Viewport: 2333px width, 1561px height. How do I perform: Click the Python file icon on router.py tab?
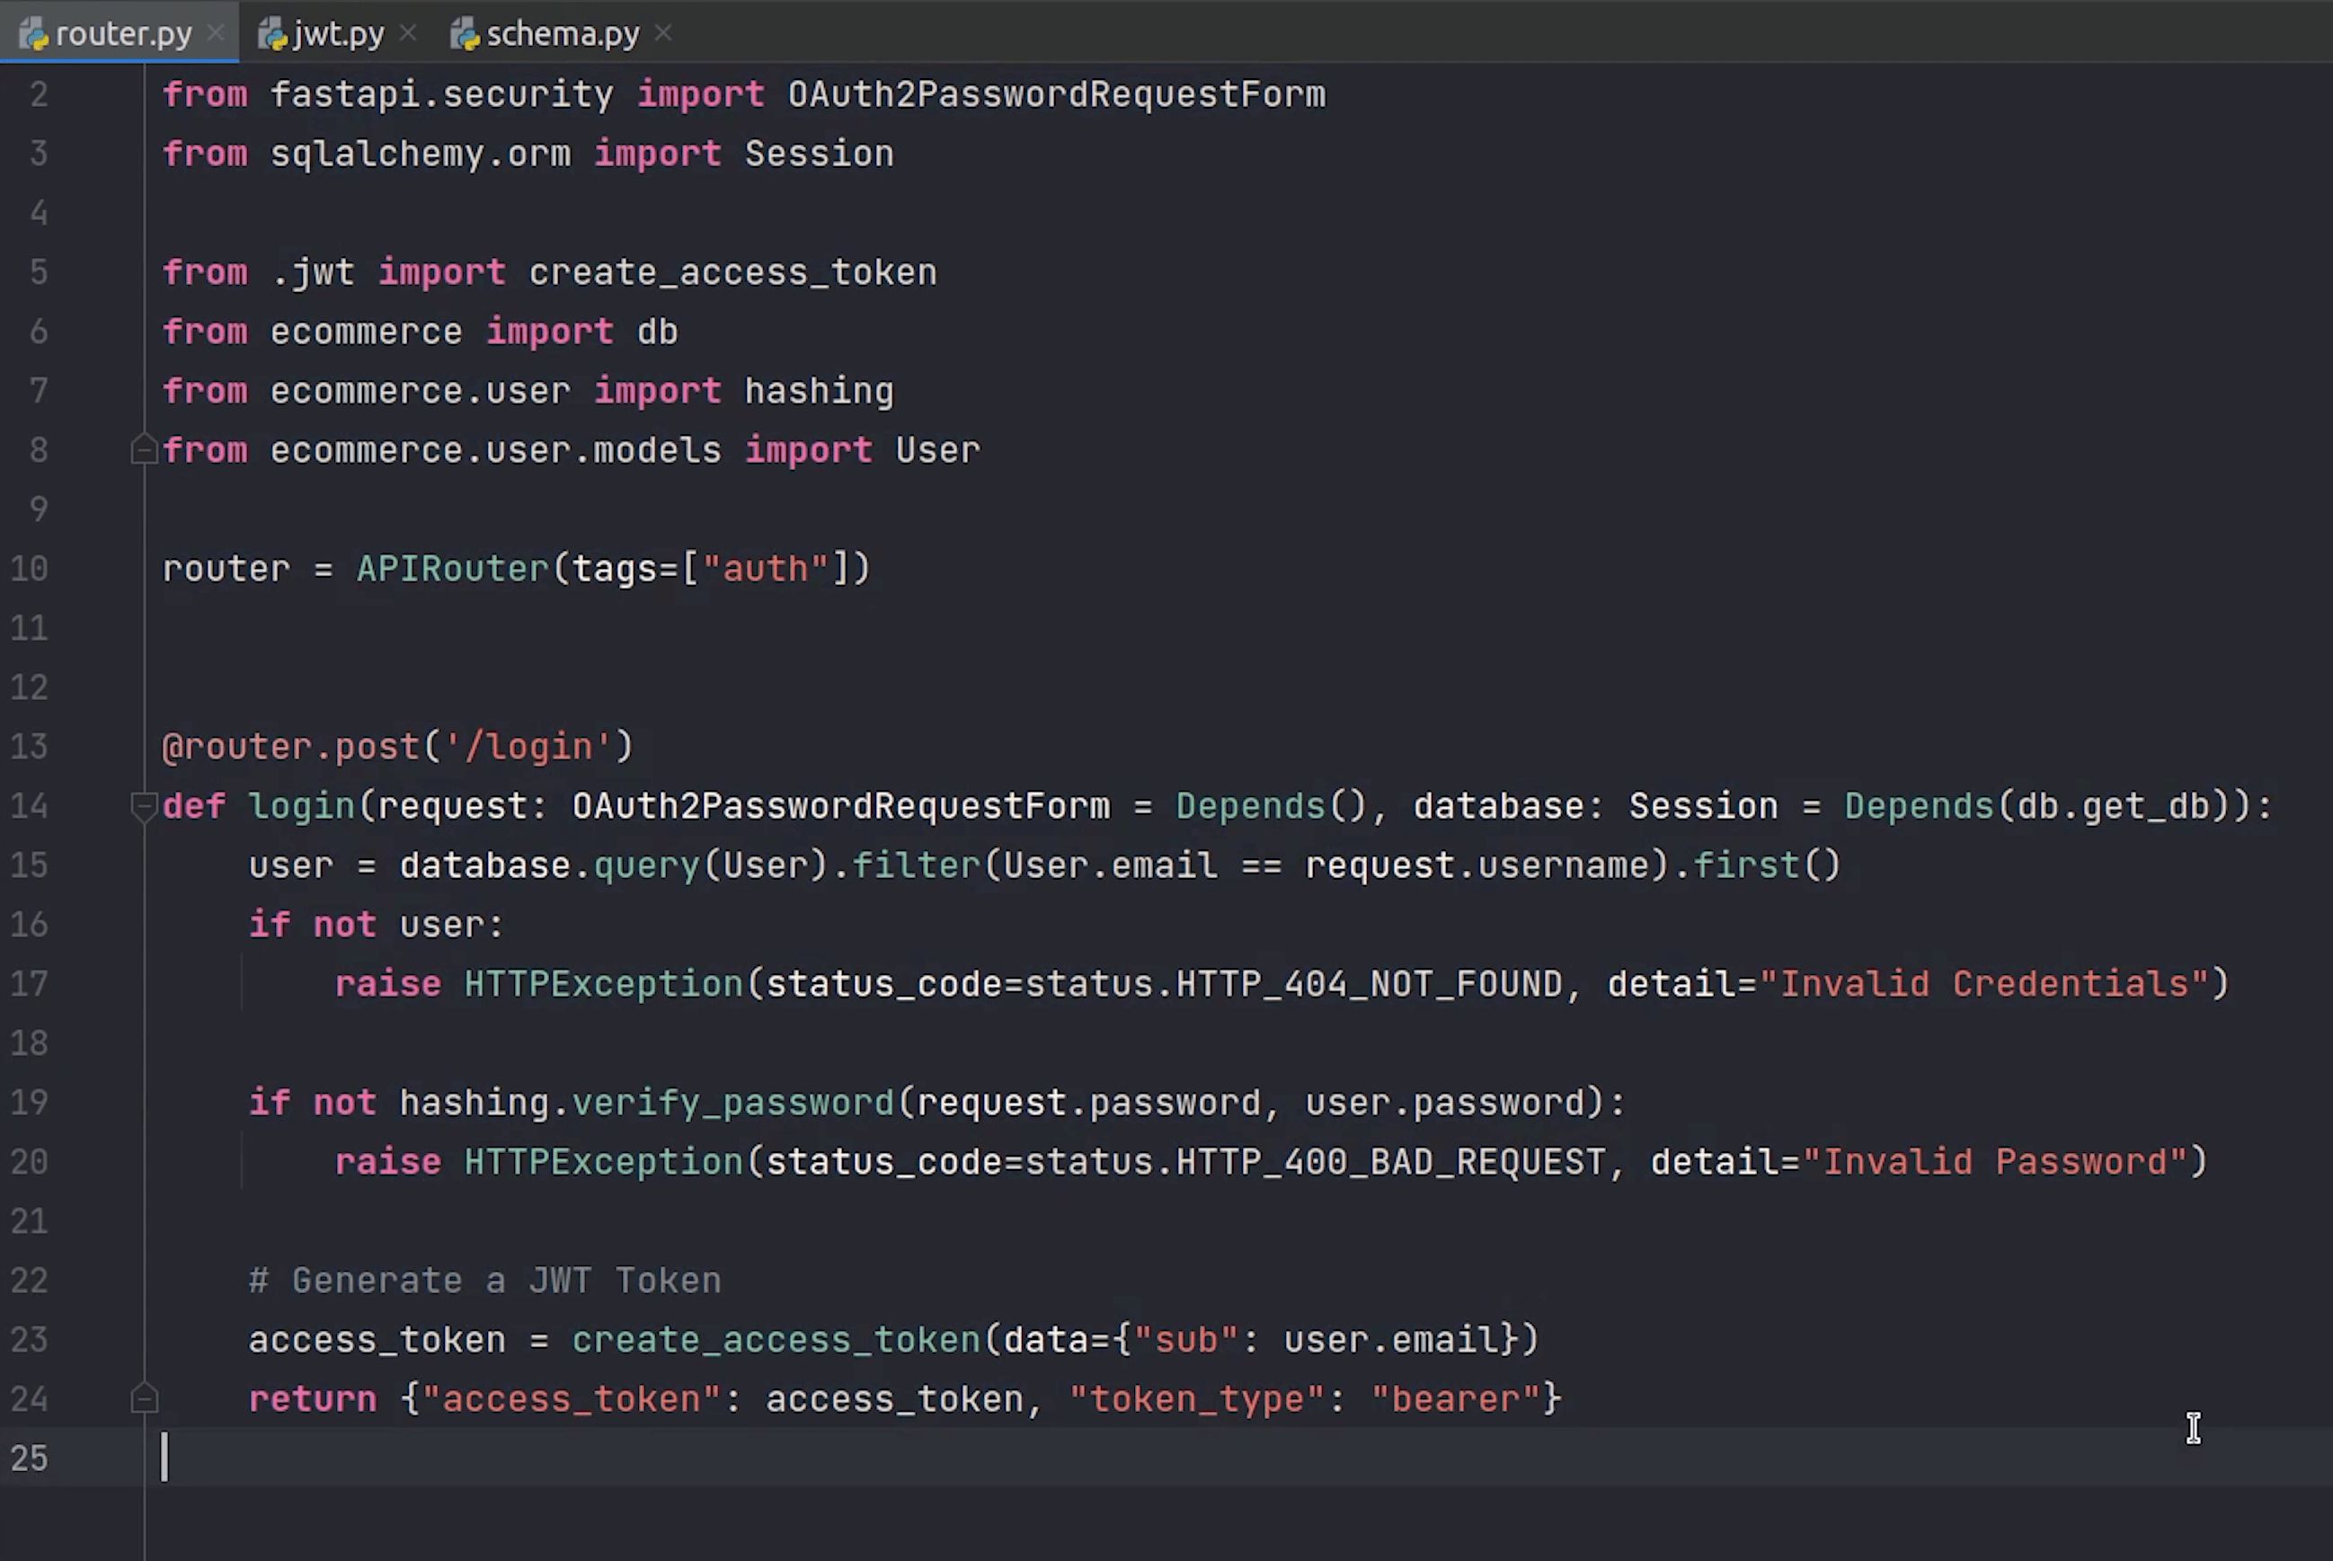coord(34,36)
